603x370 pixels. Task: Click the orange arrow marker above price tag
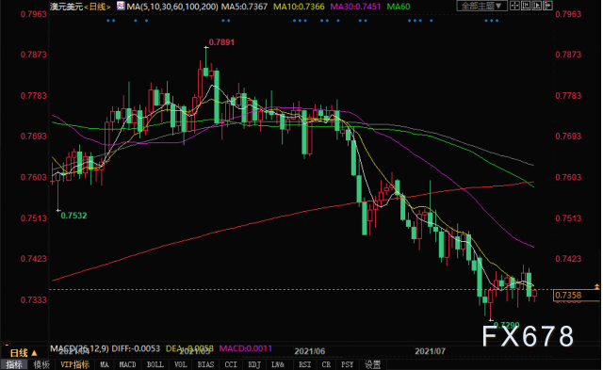(x=596, y=286)
